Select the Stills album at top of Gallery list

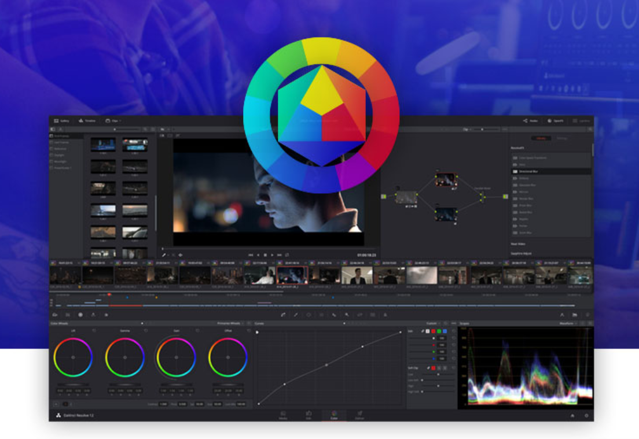(66, 136)
